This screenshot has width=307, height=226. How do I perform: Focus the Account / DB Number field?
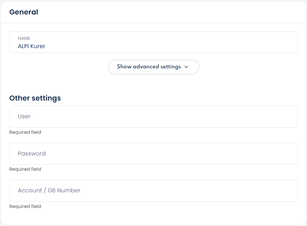point(153,191)
